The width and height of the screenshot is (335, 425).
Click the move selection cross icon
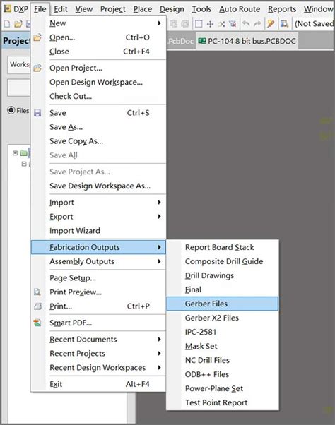click(x=210, y=24)
